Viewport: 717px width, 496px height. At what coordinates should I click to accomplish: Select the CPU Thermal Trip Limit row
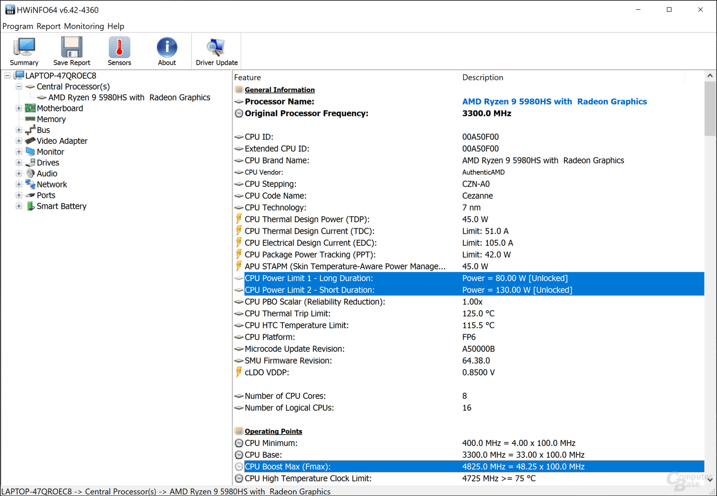click(469, 313)
